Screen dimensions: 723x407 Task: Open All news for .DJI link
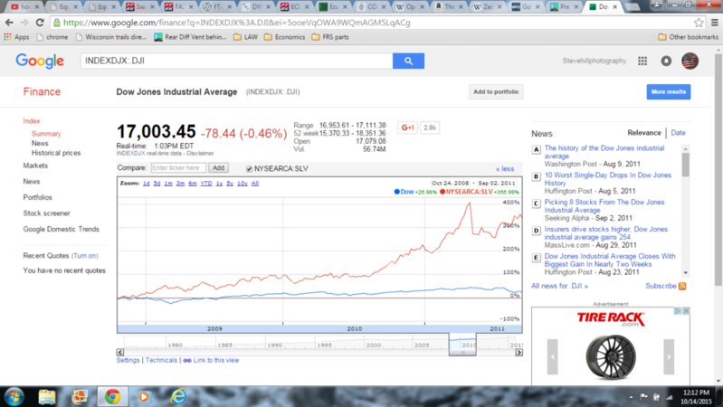tap(559, 286)
